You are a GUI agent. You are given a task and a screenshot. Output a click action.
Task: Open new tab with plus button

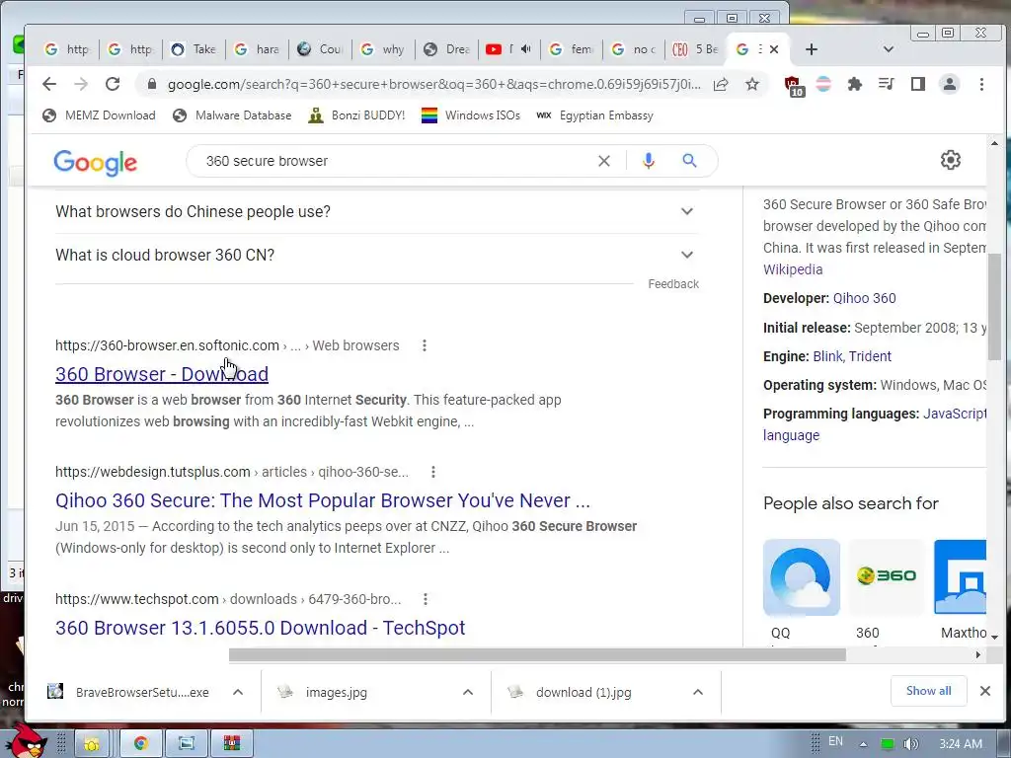tap(812, 49)
